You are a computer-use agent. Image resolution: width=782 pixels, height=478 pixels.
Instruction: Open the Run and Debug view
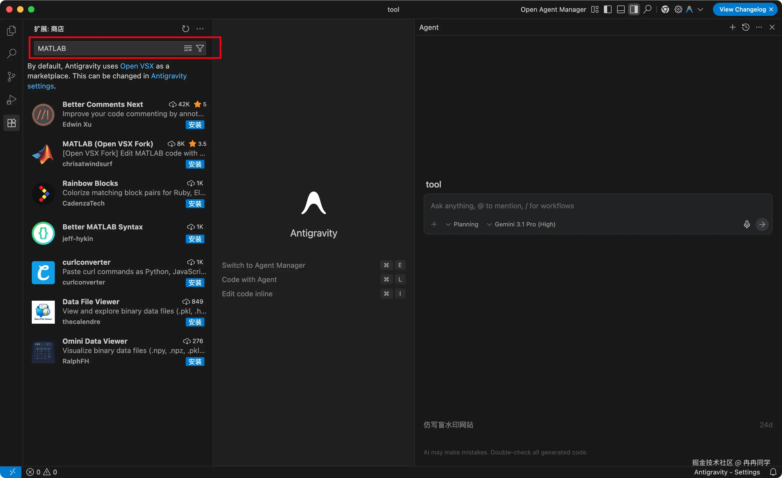click(12, 100)
